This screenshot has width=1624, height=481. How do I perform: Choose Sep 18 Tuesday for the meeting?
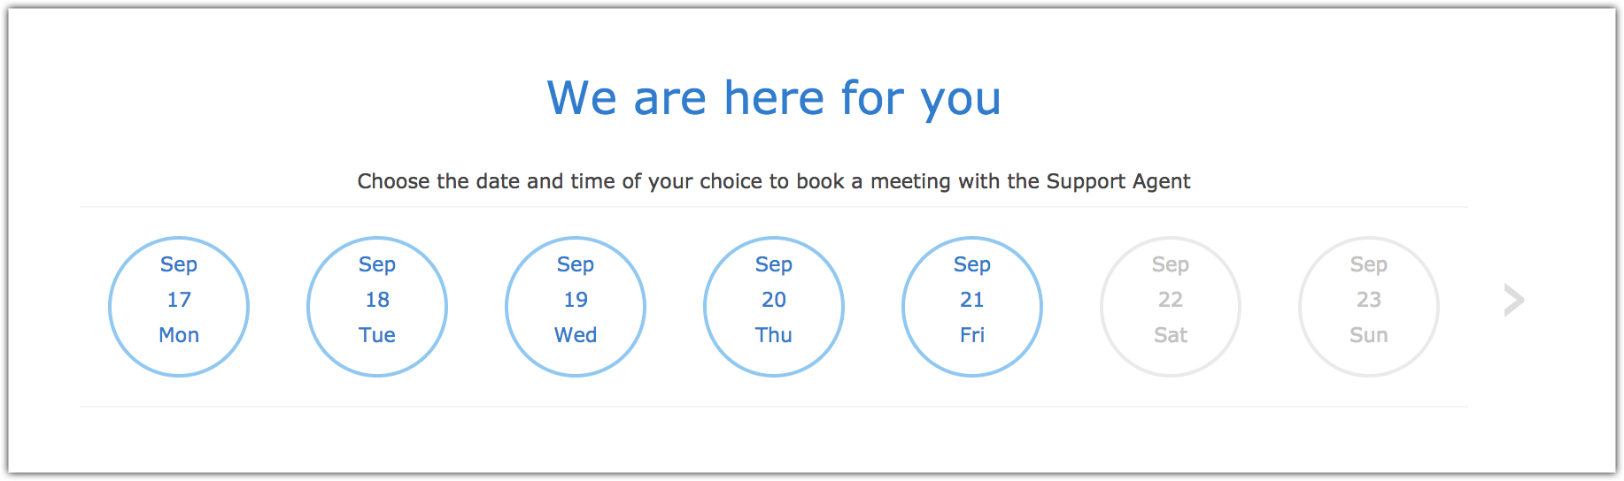377,307
